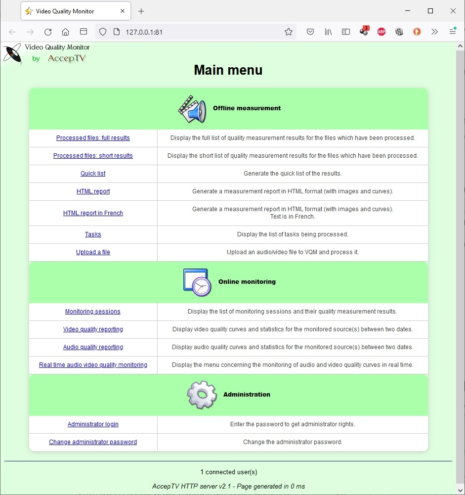Click the "Text is in French." line
Image resolution: width=465 pixels, height=495 pixels.
[293, 217]
